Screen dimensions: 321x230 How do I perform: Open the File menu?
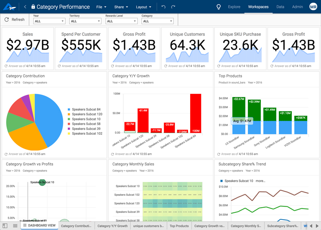point(101,7)
